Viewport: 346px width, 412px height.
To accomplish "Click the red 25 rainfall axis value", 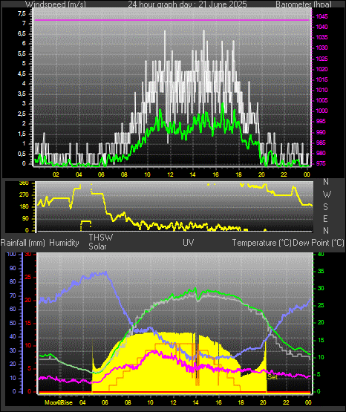I will pyautogui.click(x=28, y=277).
